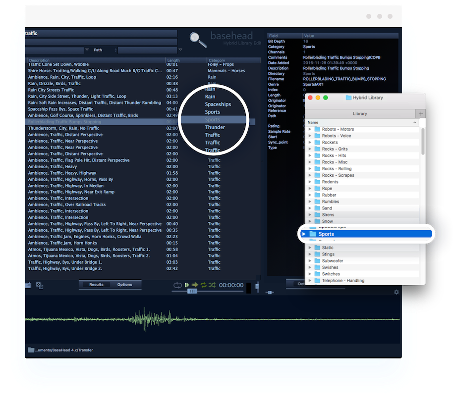Expand the Rodents folder
Image resolution: width=454 pixels, height=403 pixels.
tap(310, 182)
